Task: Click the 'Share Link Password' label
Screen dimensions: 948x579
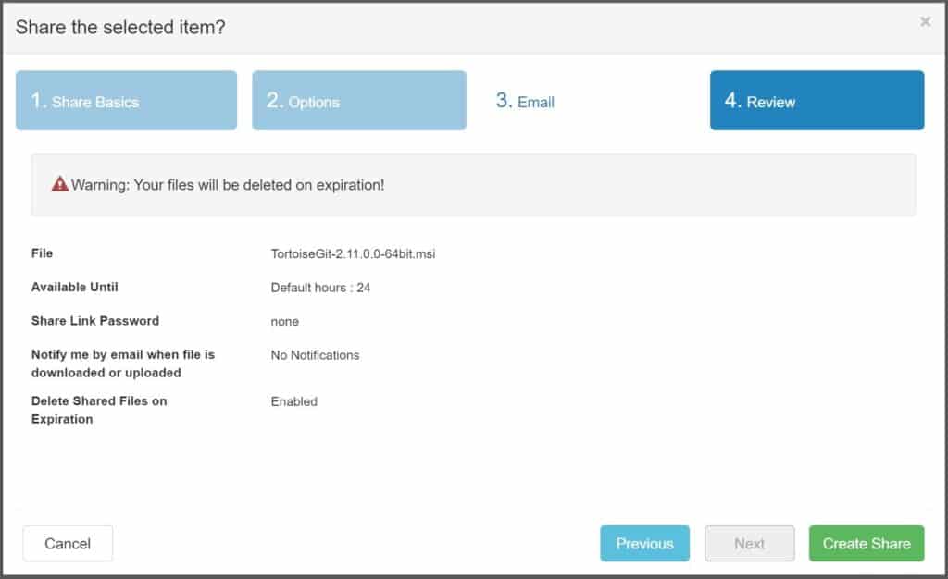Action: pos(95,321)
